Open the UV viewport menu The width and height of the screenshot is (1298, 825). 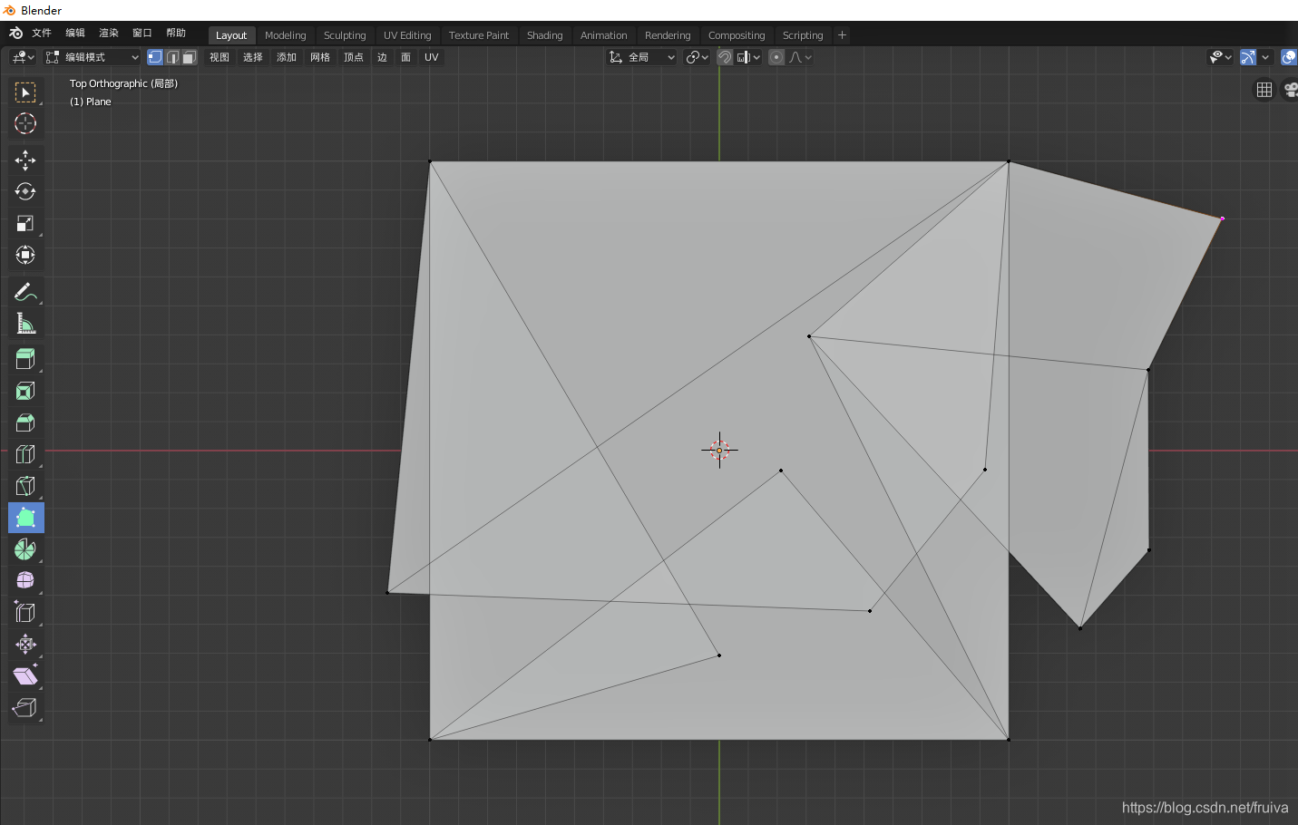432,57
